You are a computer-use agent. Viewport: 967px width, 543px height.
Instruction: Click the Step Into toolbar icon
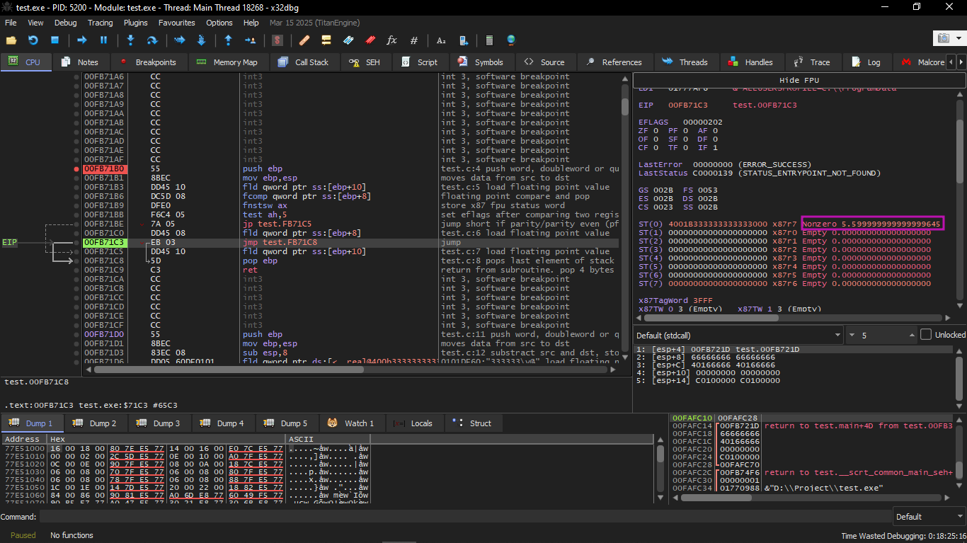pos(130,40)
